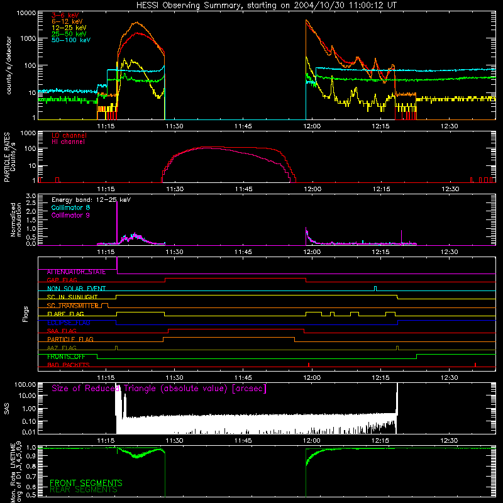This screenshot has height=503, width=503.
Task: Click the PARTICLE_FLAG label
Action: pos(70,339)
